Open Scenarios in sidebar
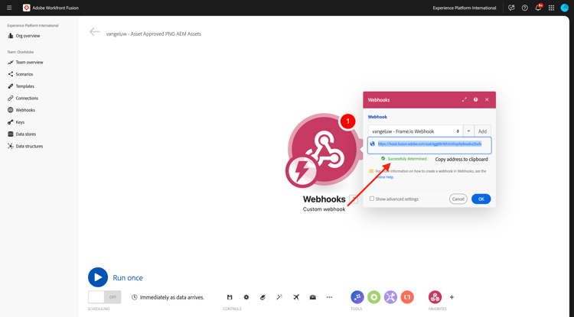Viewport: 574px width, 317px height. [x=21, y=74]
